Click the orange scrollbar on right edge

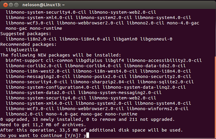(x=215, y=97)
